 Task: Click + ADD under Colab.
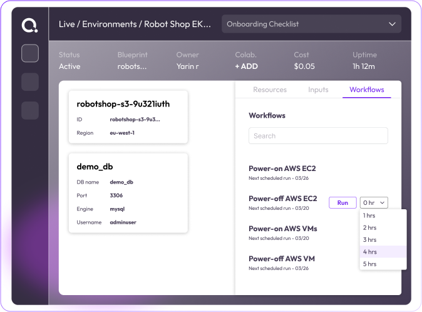point(246,66)
